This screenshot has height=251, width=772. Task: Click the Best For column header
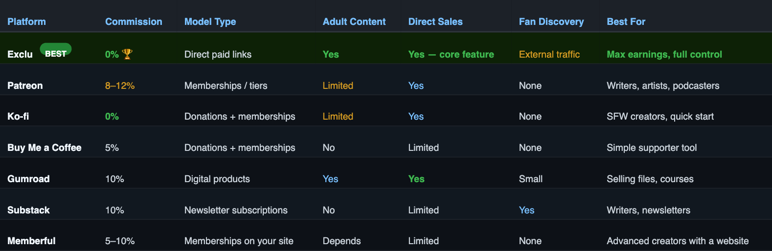626,21
